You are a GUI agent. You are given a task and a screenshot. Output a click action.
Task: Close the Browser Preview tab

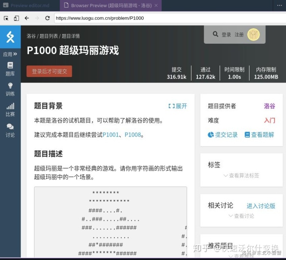click(156, 6)
